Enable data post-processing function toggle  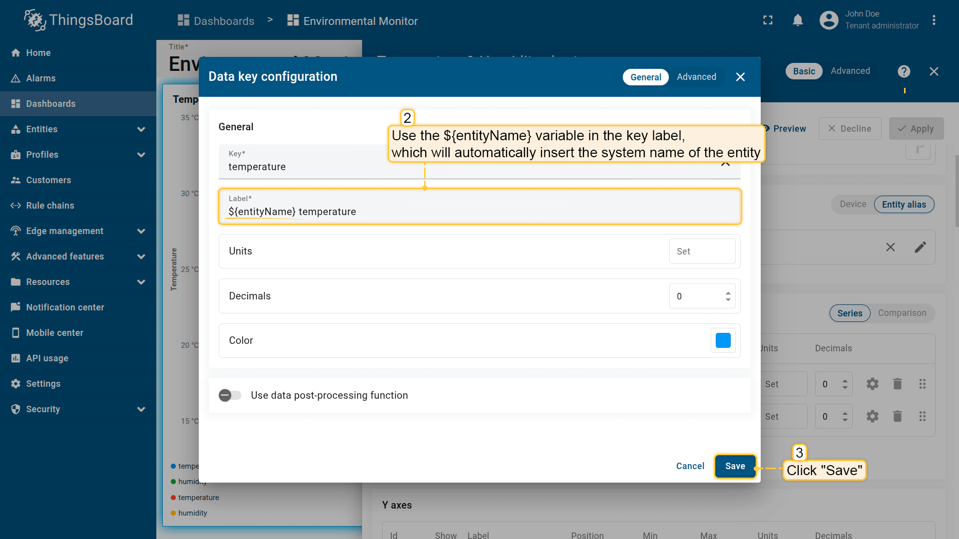[x=230, y=395]
